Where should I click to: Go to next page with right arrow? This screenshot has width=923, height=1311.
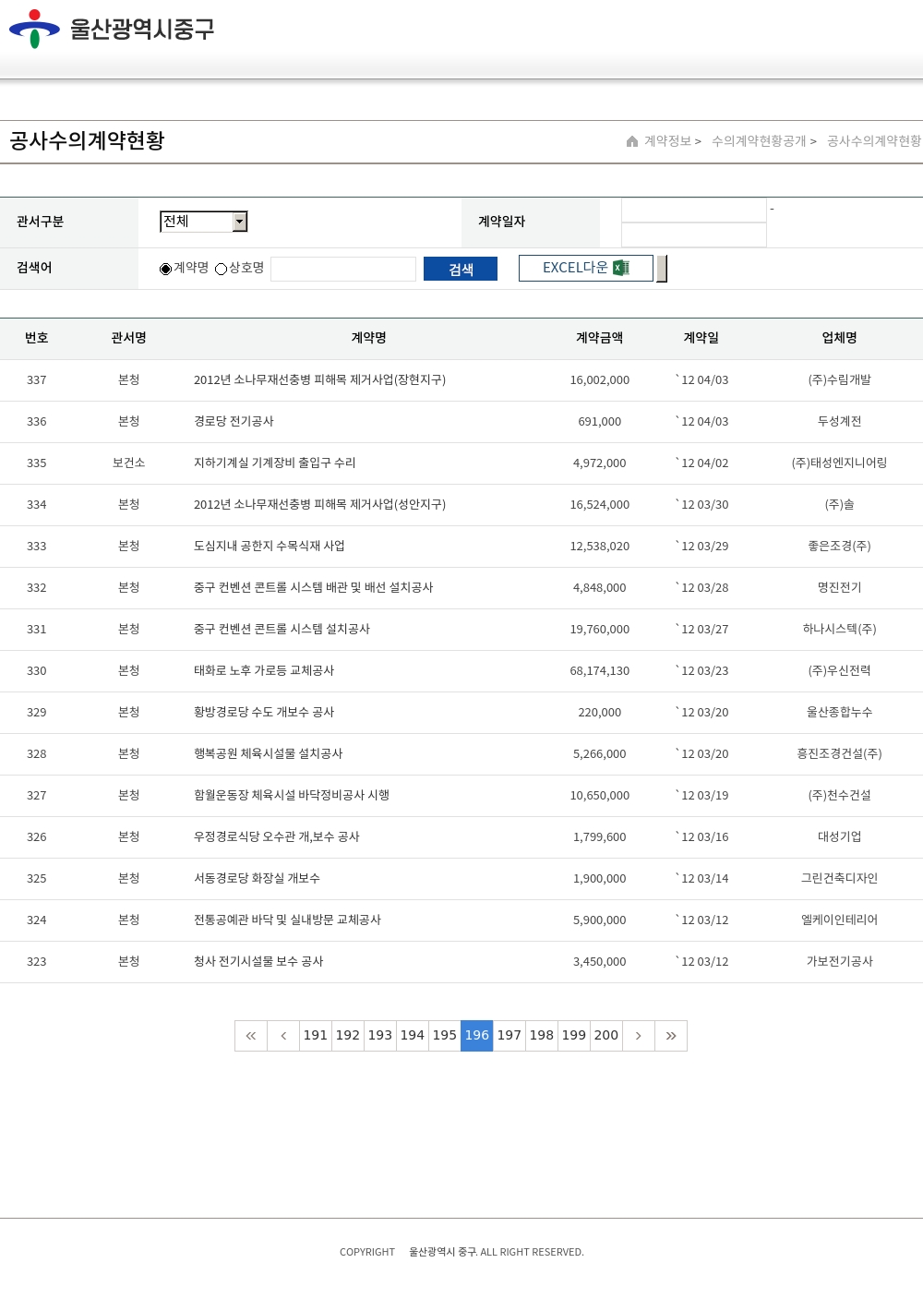click(638, 1036)
